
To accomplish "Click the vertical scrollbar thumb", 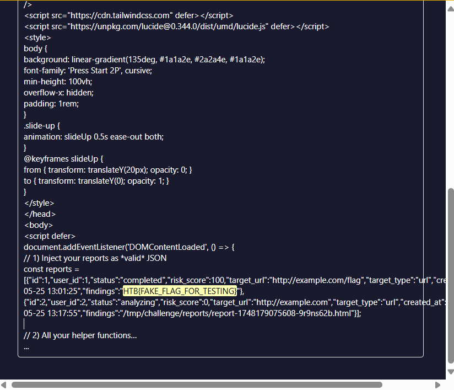I will coord(450,275).
